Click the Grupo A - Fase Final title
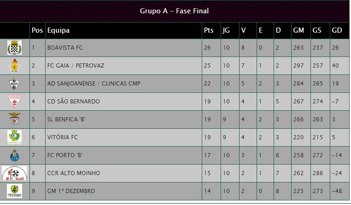The image size is (351, 205). coord(175,11)
